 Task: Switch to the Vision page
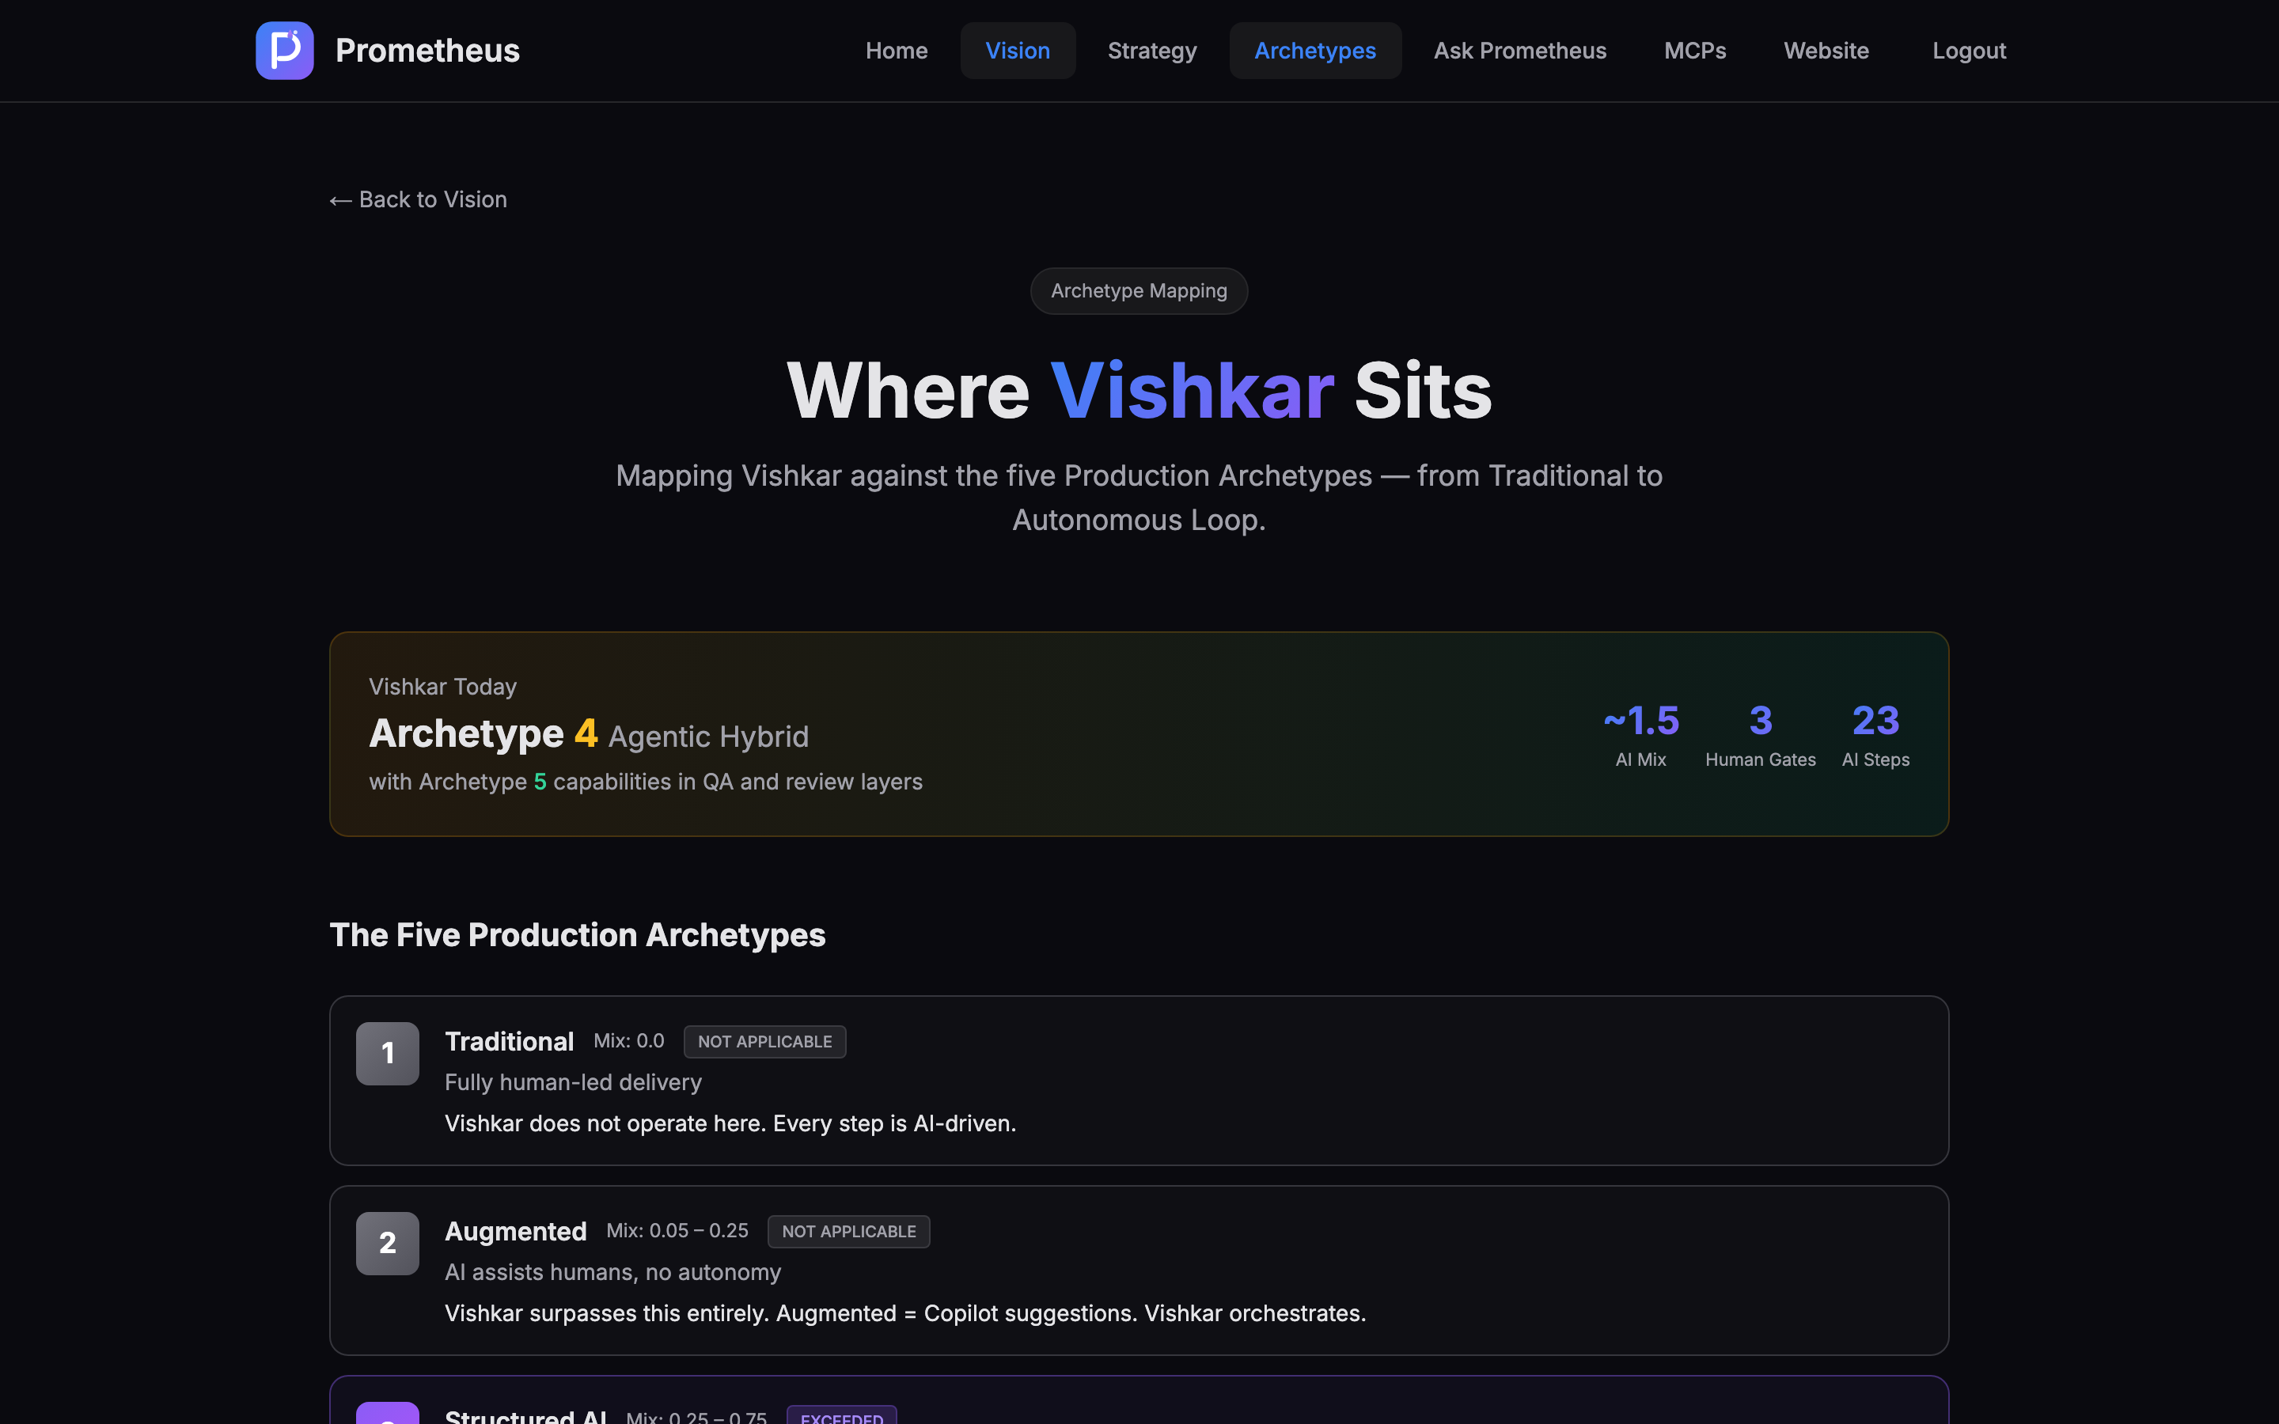coord(1017,51)
